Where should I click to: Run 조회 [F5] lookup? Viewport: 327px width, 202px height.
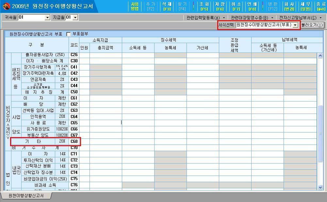point(204,6)
